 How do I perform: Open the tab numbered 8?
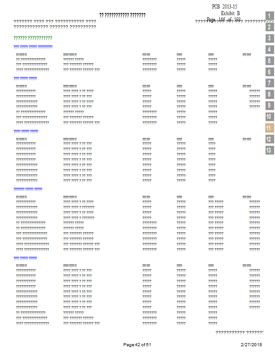tap(270, 94)
